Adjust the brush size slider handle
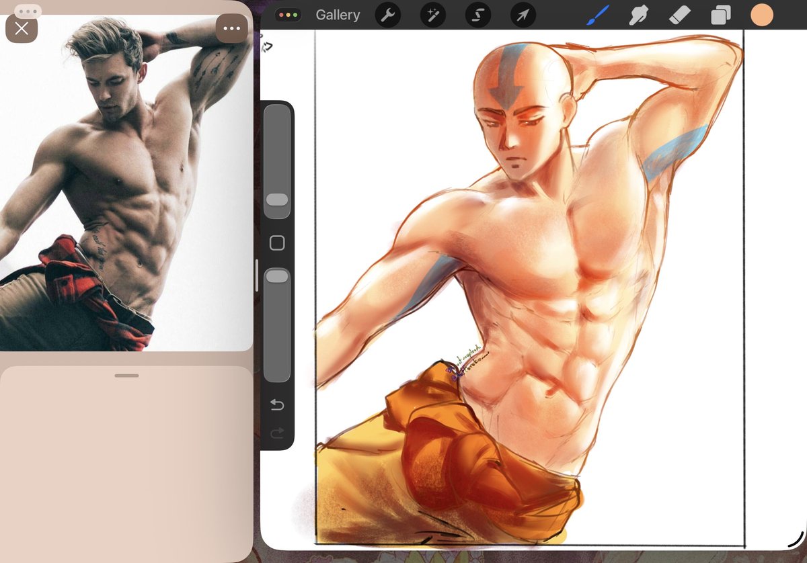The width and height of the screenshot is (807, 563). click(x=277, y=200)
